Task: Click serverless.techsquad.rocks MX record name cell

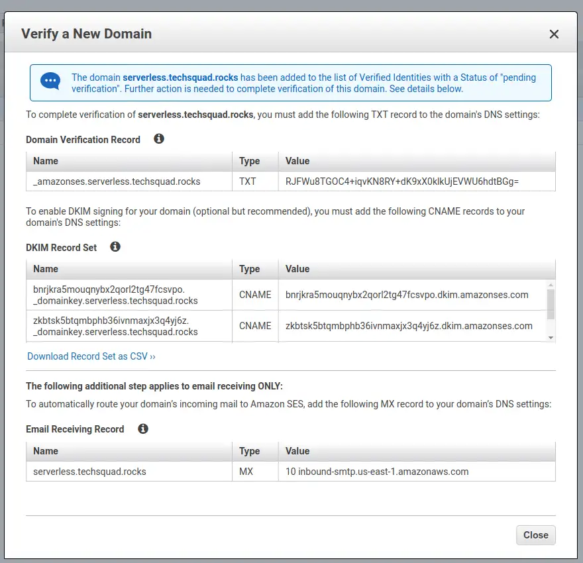Action: click(x=129, y=471)
